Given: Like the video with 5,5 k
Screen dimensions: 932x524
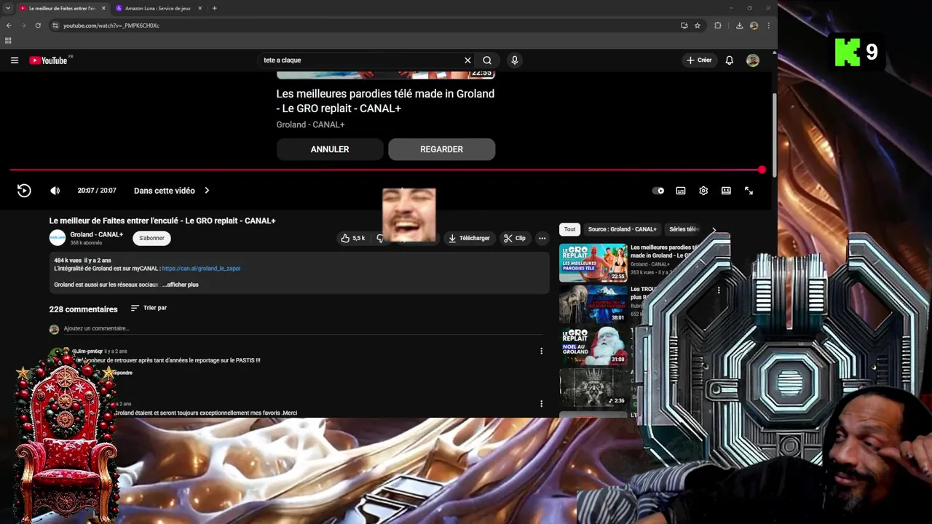Looking at the screenshot, I should 353,238.
